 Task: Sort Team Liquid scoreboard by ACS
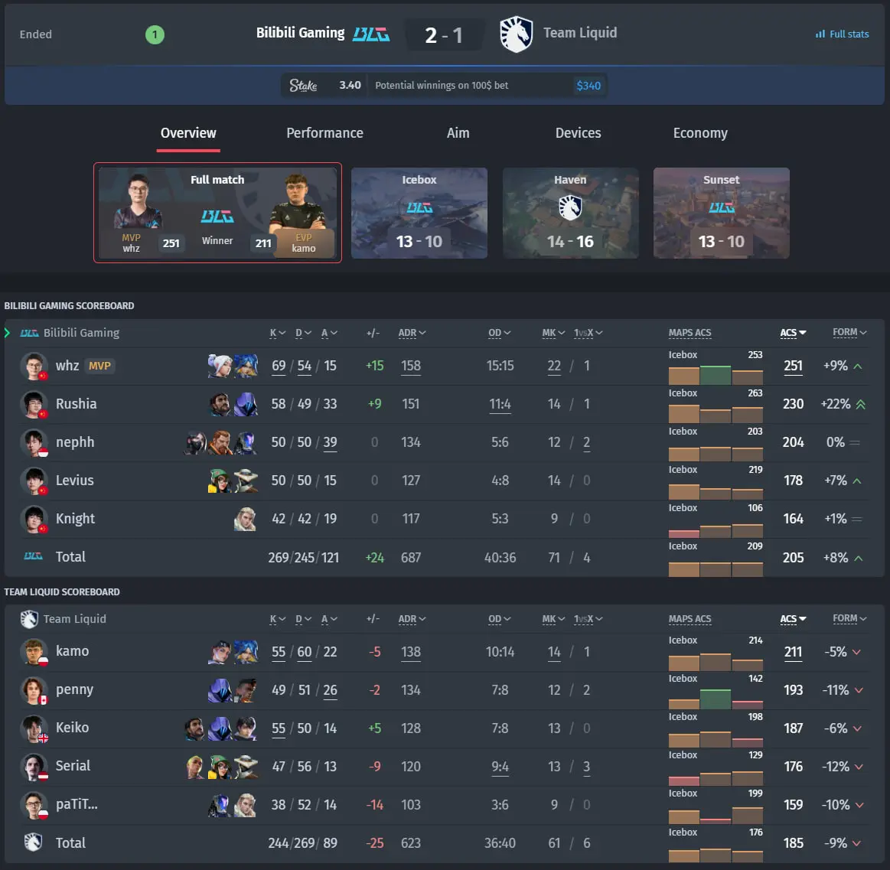point(793,618)
